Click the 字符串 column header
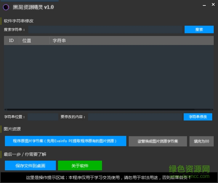Screen dimensions: 218x183 point(132,41)
